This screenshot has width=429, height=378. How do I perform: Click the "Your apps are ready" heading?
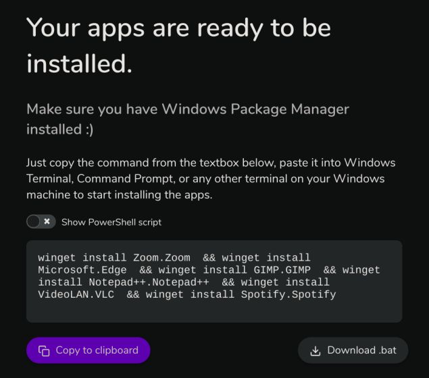coord(178,28)
